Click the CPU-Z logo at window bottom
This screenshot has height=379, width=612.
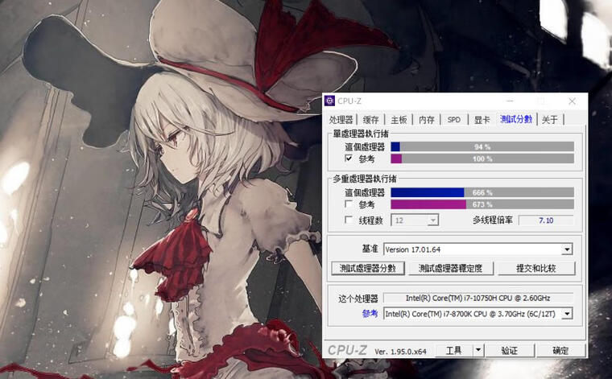click(347, 350)
